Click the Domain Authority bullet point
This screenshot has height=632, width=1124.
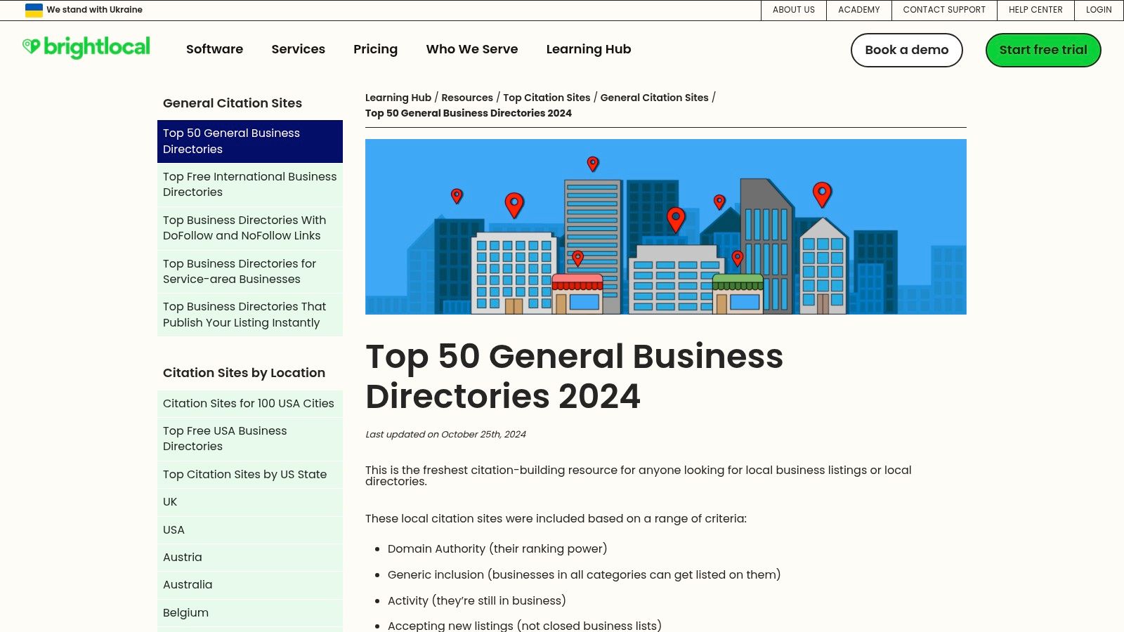point(497,549)
